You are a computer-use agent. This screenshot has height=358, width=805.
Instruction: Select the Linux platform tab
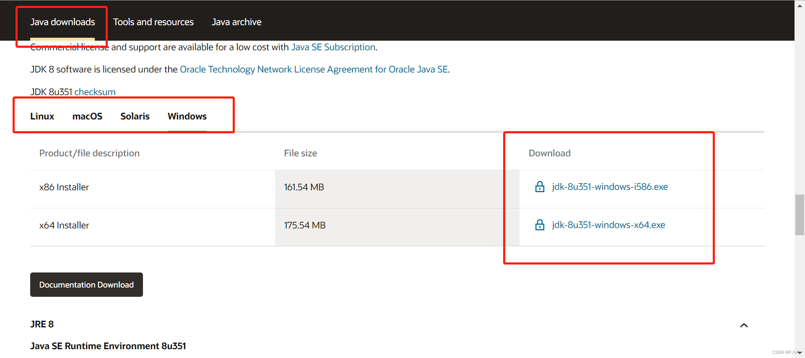pyautogui.click(x=42, y=116)
